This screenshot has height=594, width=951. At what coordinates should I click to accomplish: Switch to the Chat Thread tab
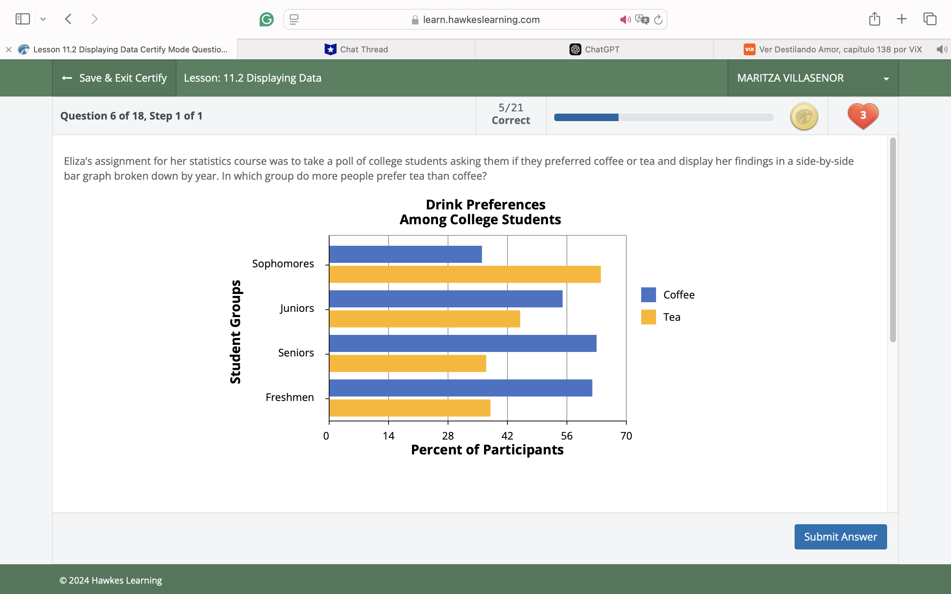click(x=356, y=49)
